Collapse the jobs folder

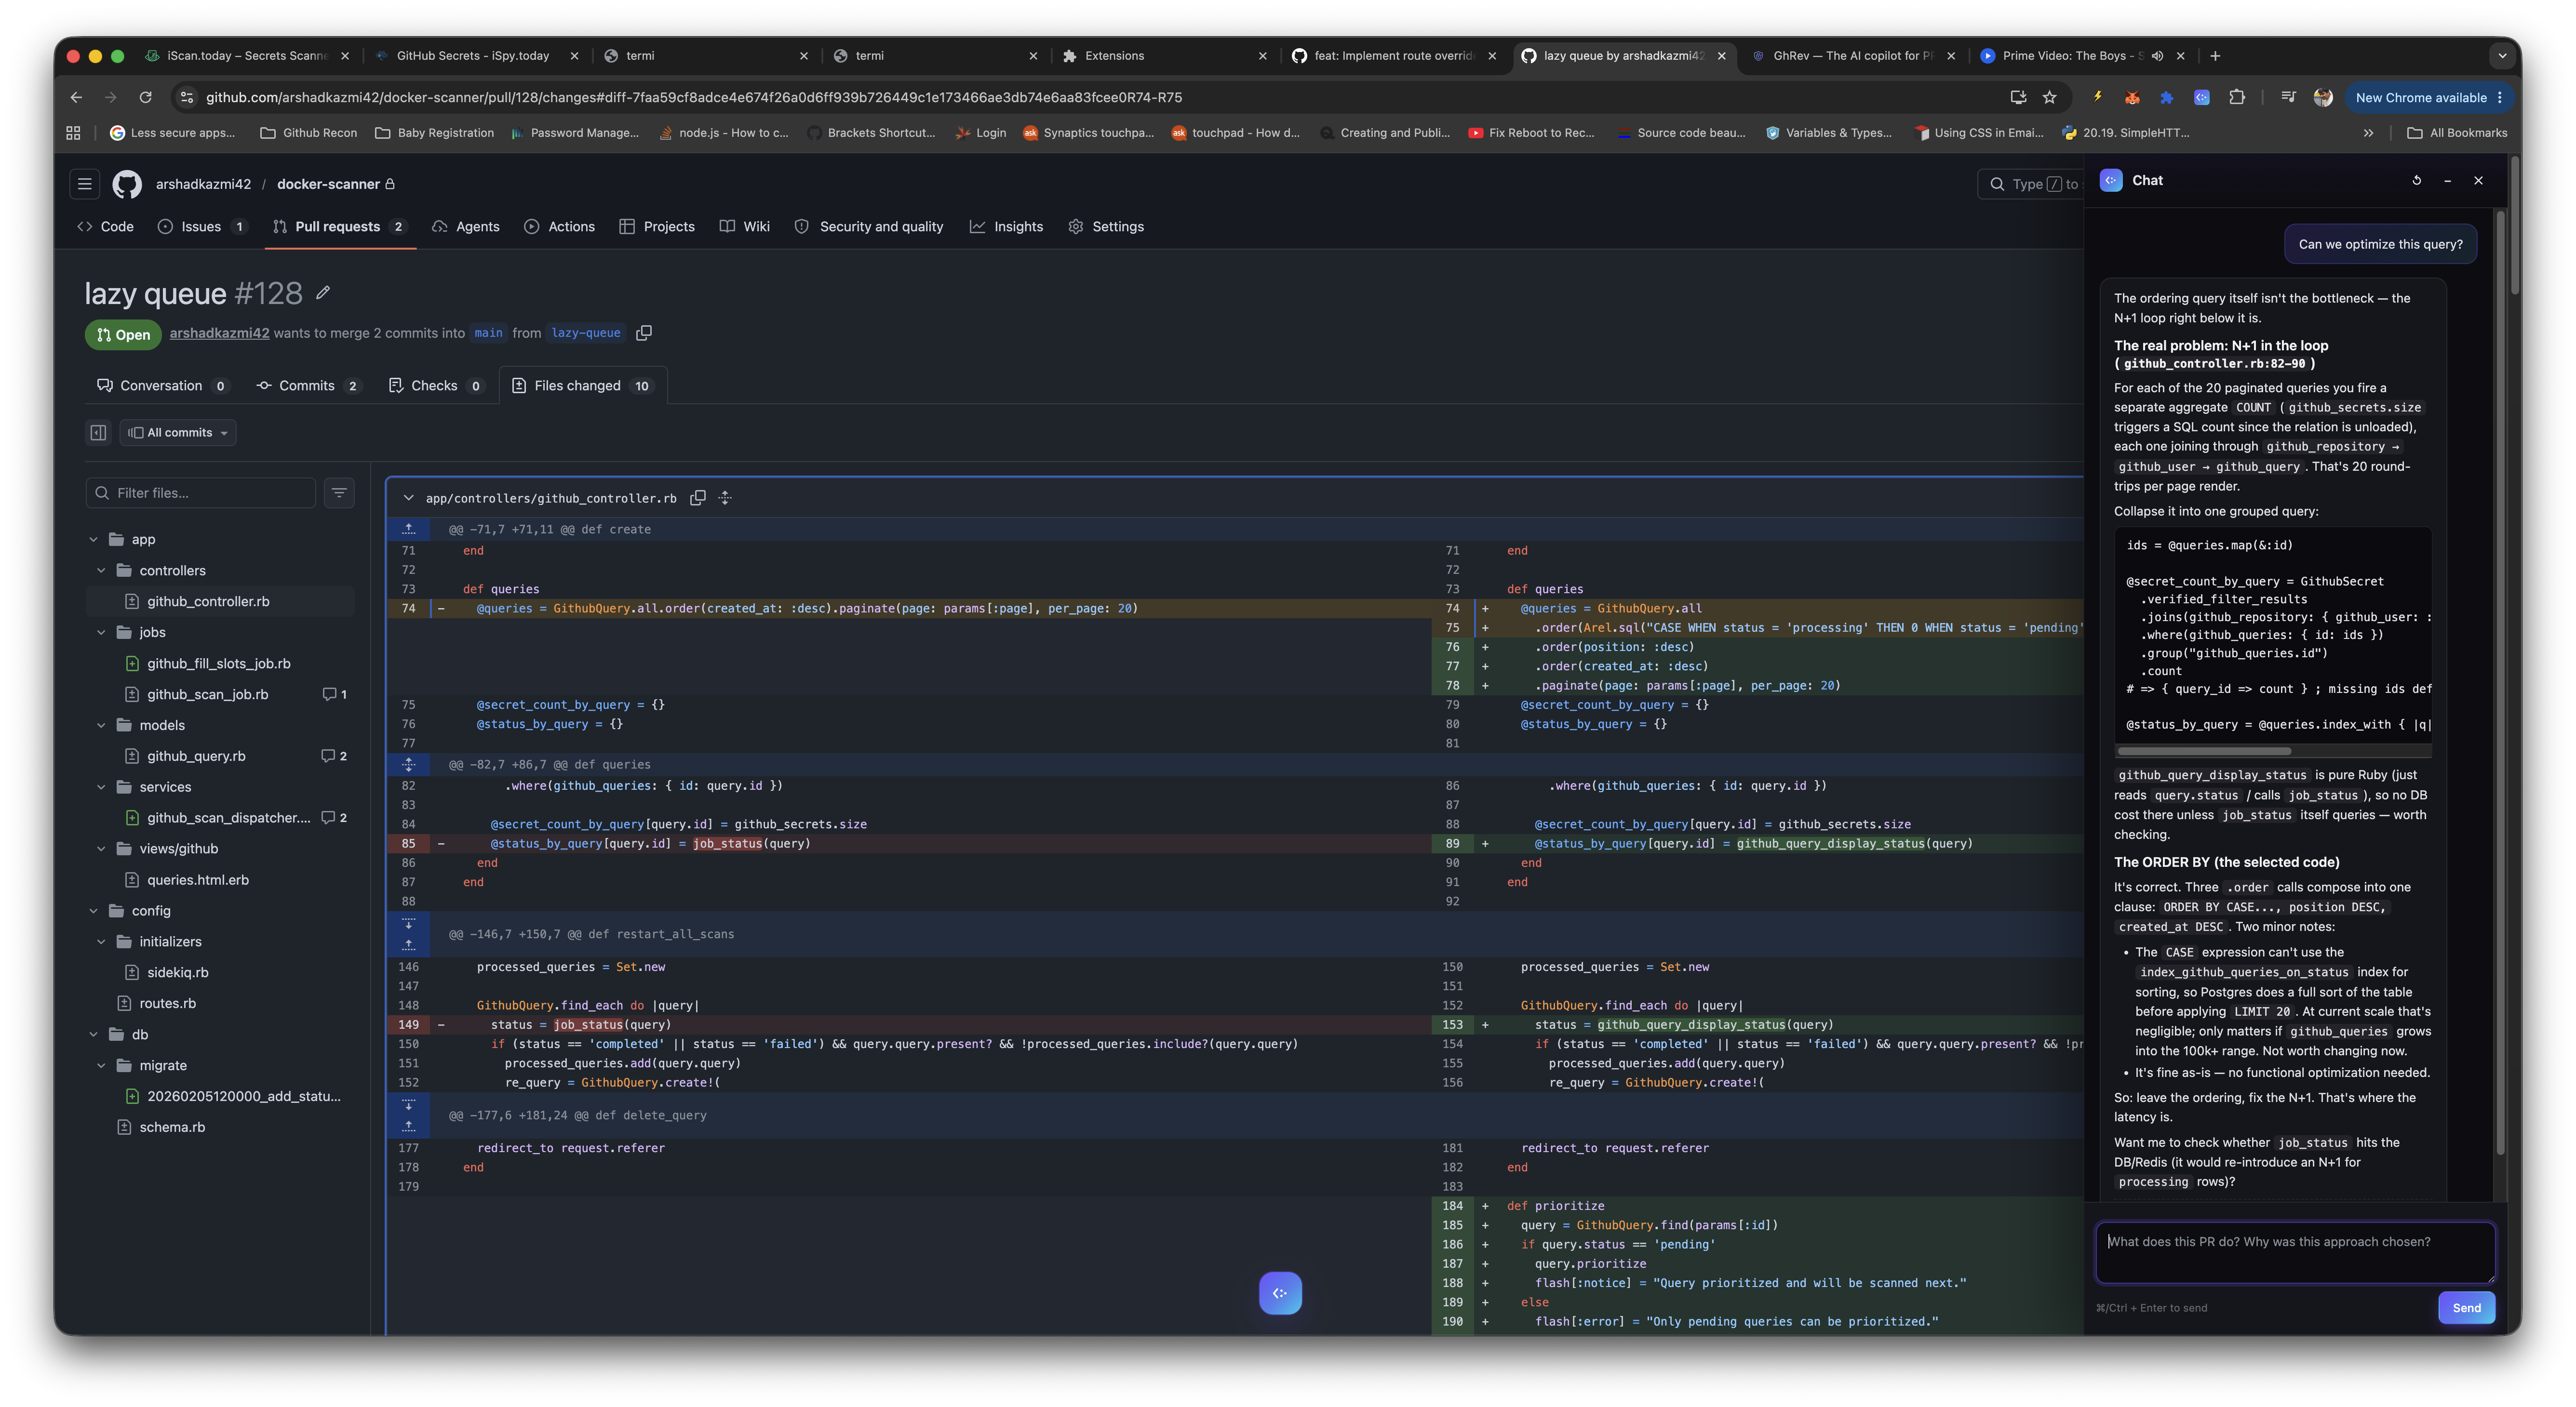(101, 633)
